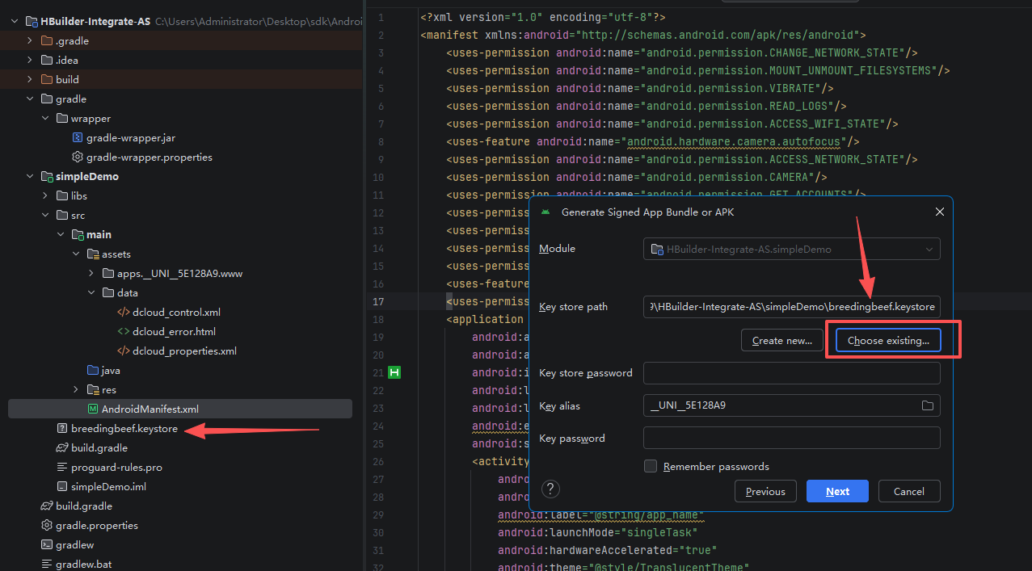Click the assets folder icon
This screenshot has width=1032, height=571.
pos(93,254)
